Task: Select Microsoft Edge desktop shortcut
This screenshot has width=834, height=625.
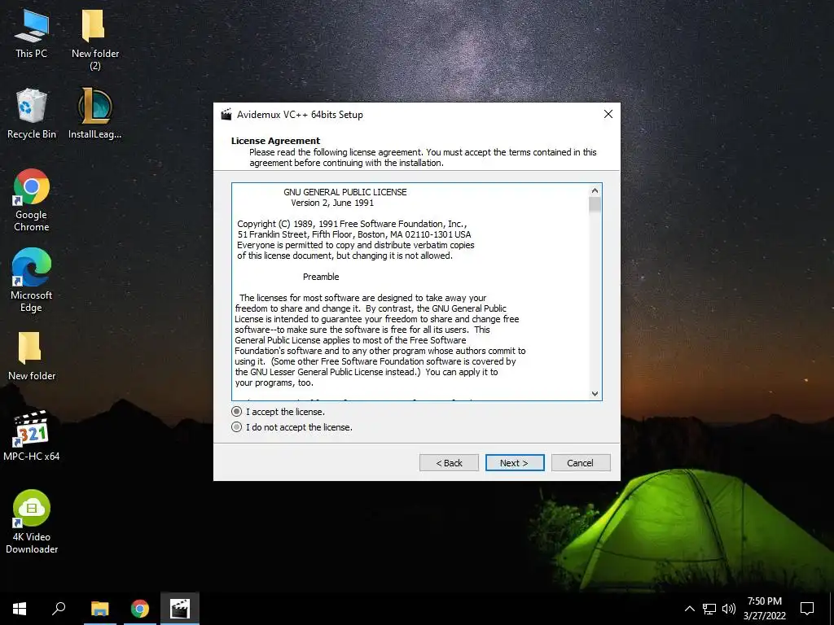Action: 32,280
